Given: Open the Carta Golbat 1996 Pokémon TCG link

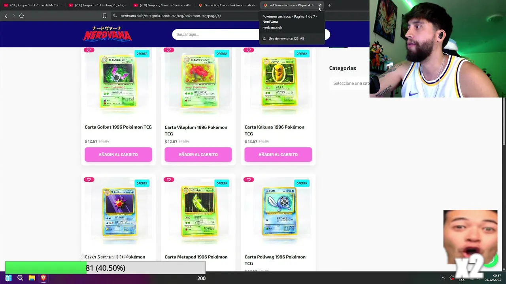Looking at the screenshot, I should (x=118, y=127).
